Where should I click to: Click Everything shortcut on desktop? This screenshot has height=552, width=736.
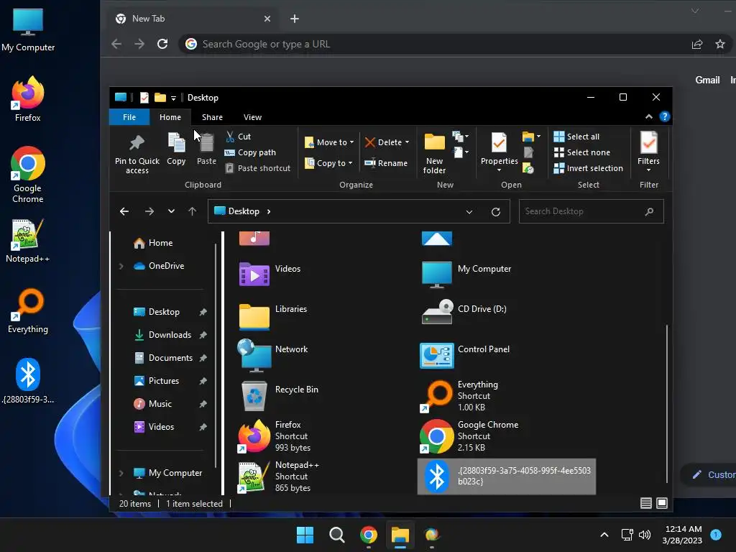28,311
